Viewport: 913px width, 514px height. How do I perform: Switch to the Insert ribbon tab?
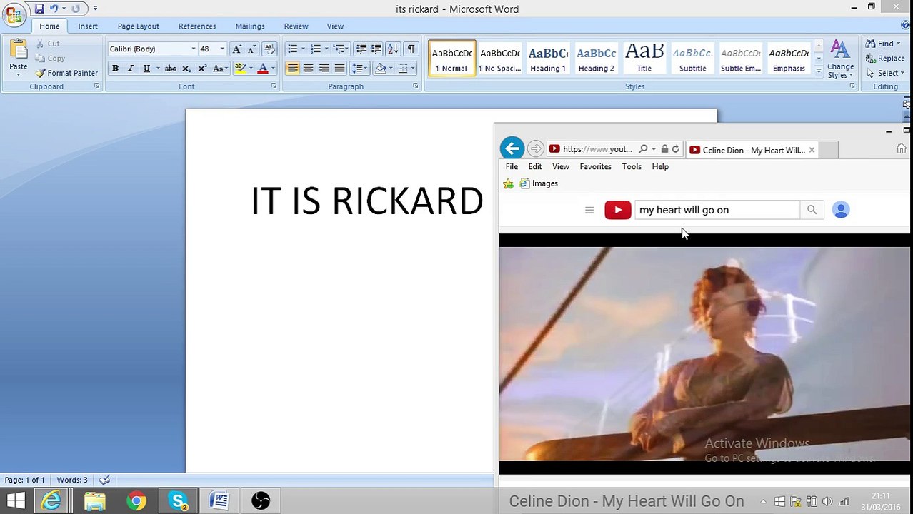click(88, 26)
